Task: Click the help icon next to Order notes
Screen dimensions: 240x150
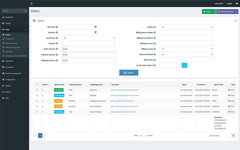Action: pos(155,60)
